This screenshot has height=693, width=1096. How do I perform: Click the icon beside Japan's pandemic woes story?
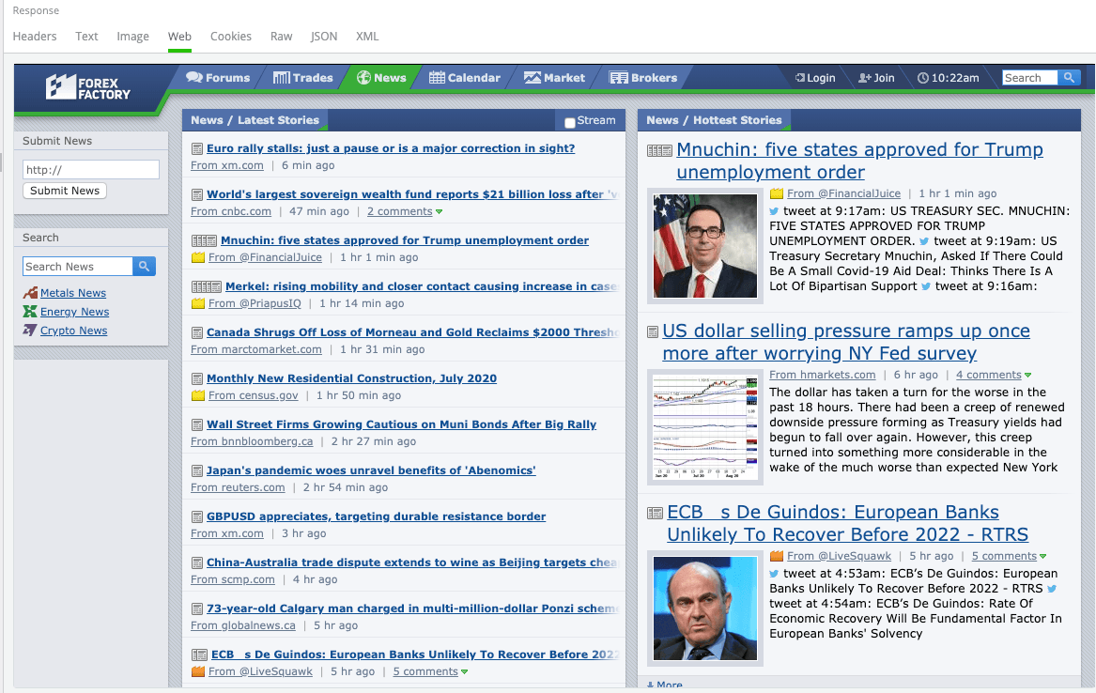(197, 471)
